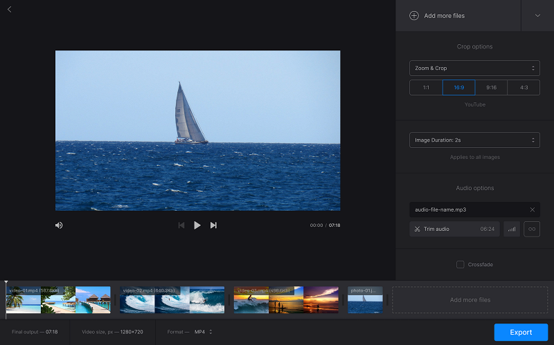Skip to previous clip
Viewport: 554px width, 345px height.
181,225
